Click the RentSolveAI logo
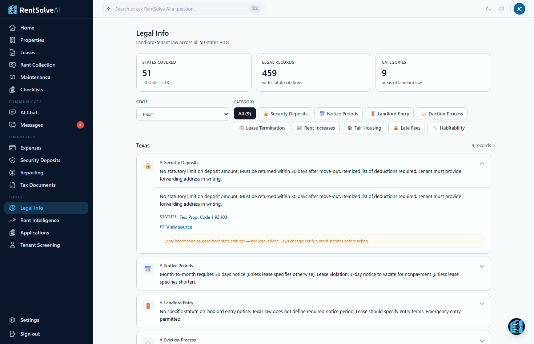Image resolution: width=534 pixels, height=344 pixels. point(34,10)
